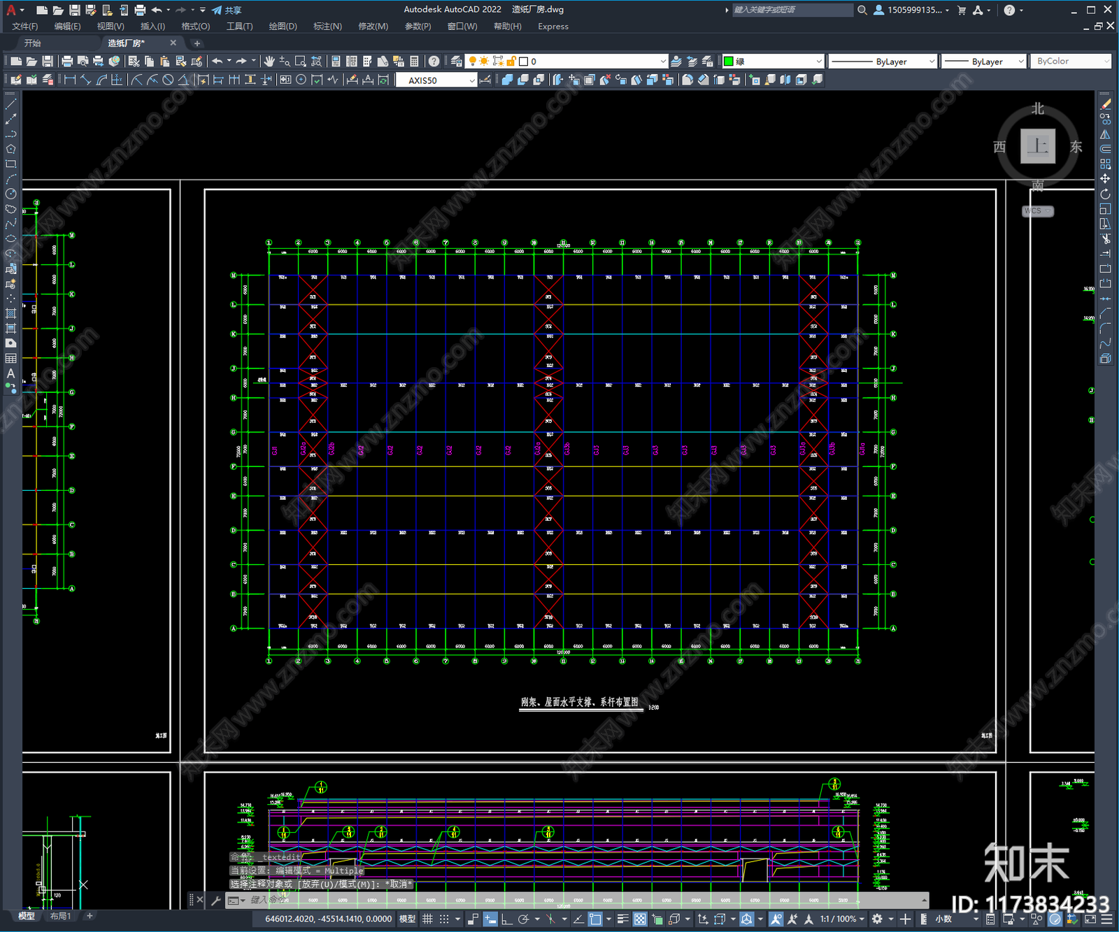Select the Table draw tool
The width and height of the screenshot is (1119, 932).
10,358
